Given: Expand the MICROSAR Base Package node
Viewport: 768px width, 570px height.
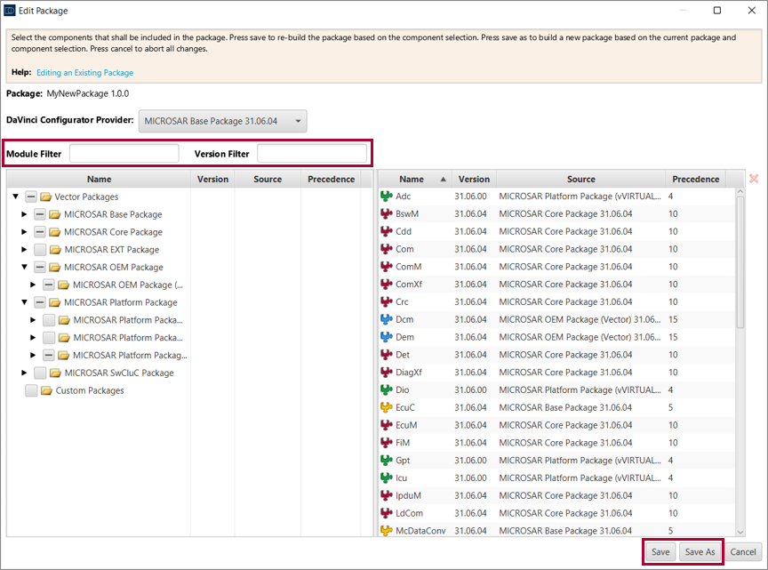Looking at the screenshot, I should pos(24,214).
